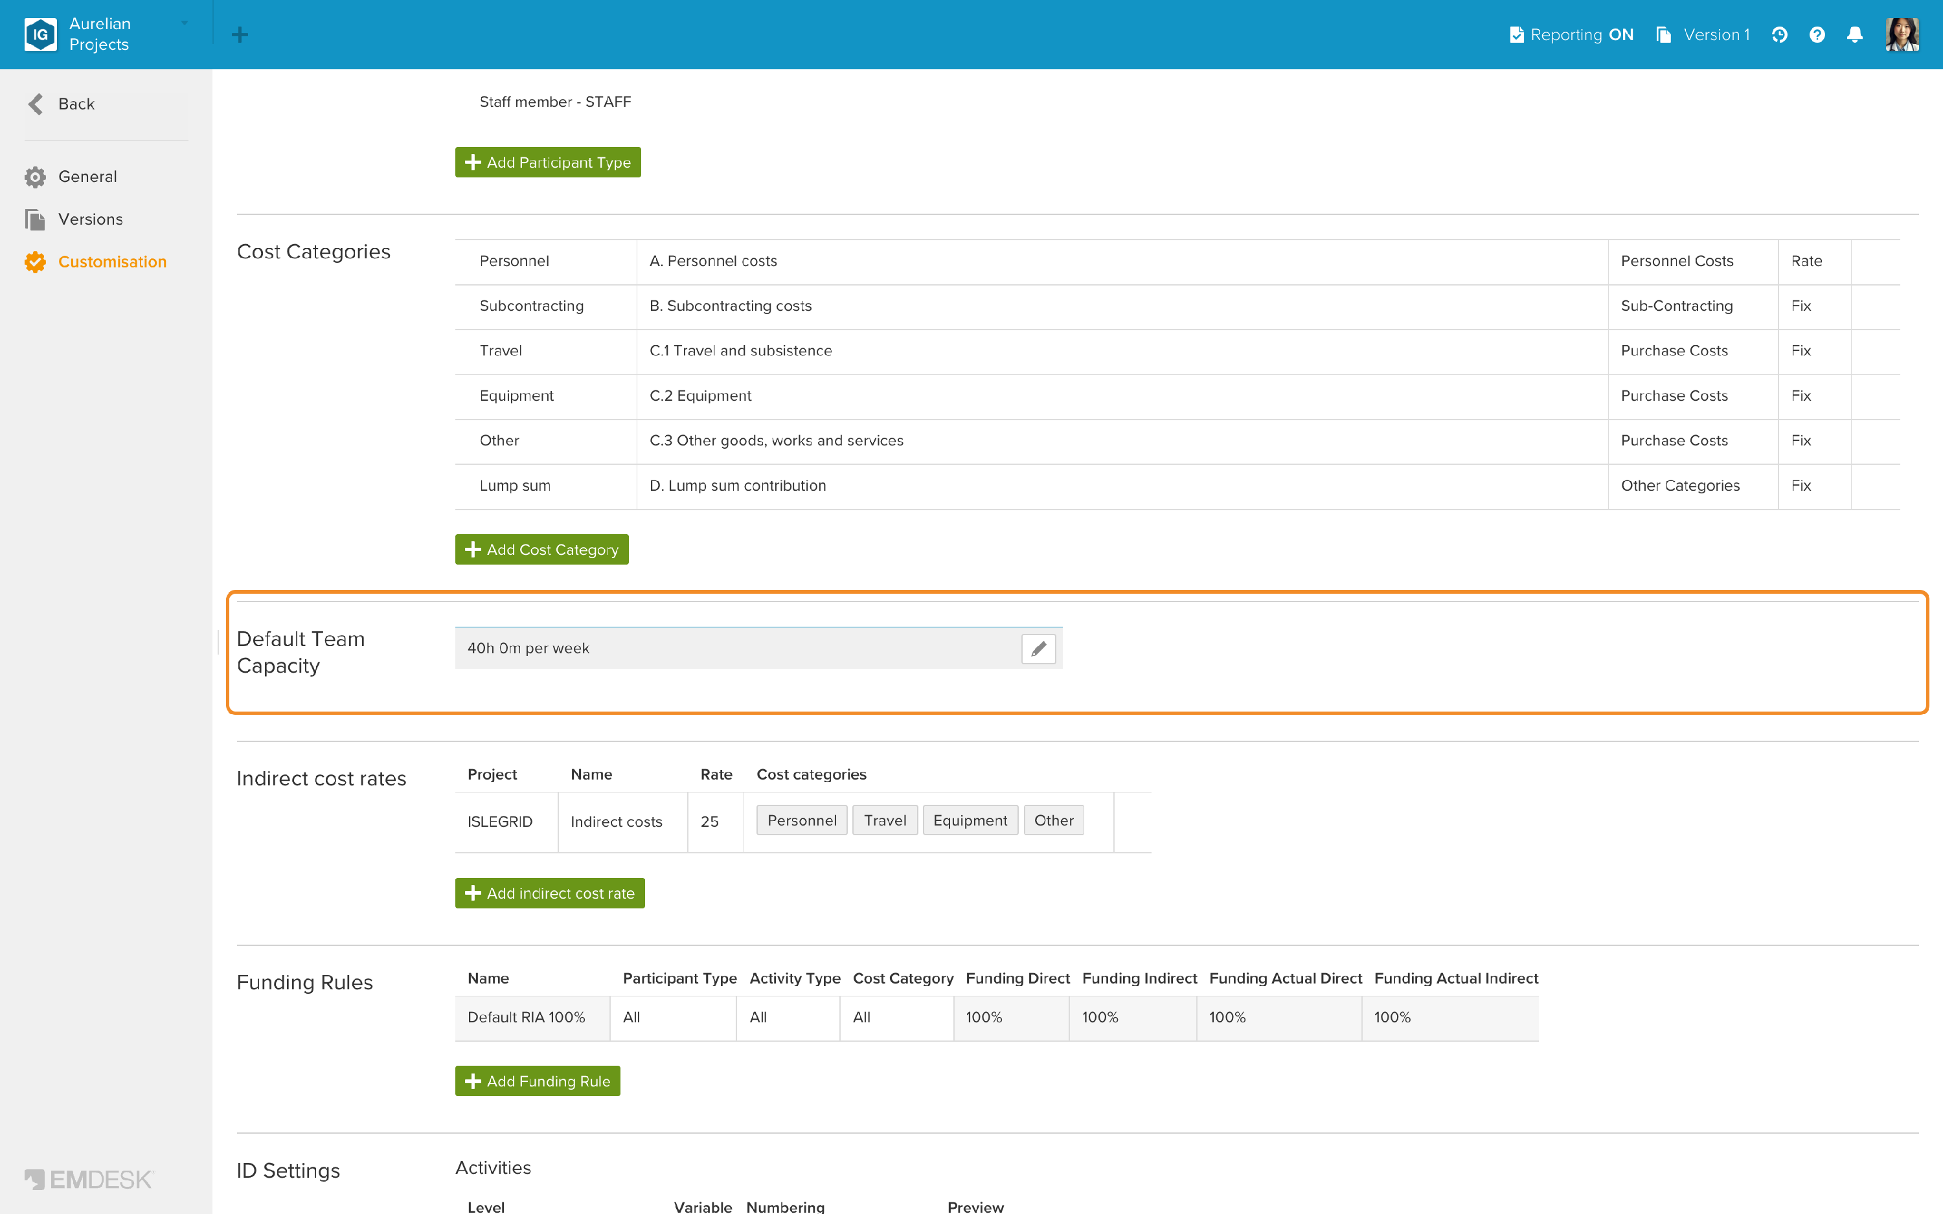This screenshot has height=1214, width=1943.
Task: Select the Equipment cost category tag
Action: pyautogui.click(x=970, y=820)
